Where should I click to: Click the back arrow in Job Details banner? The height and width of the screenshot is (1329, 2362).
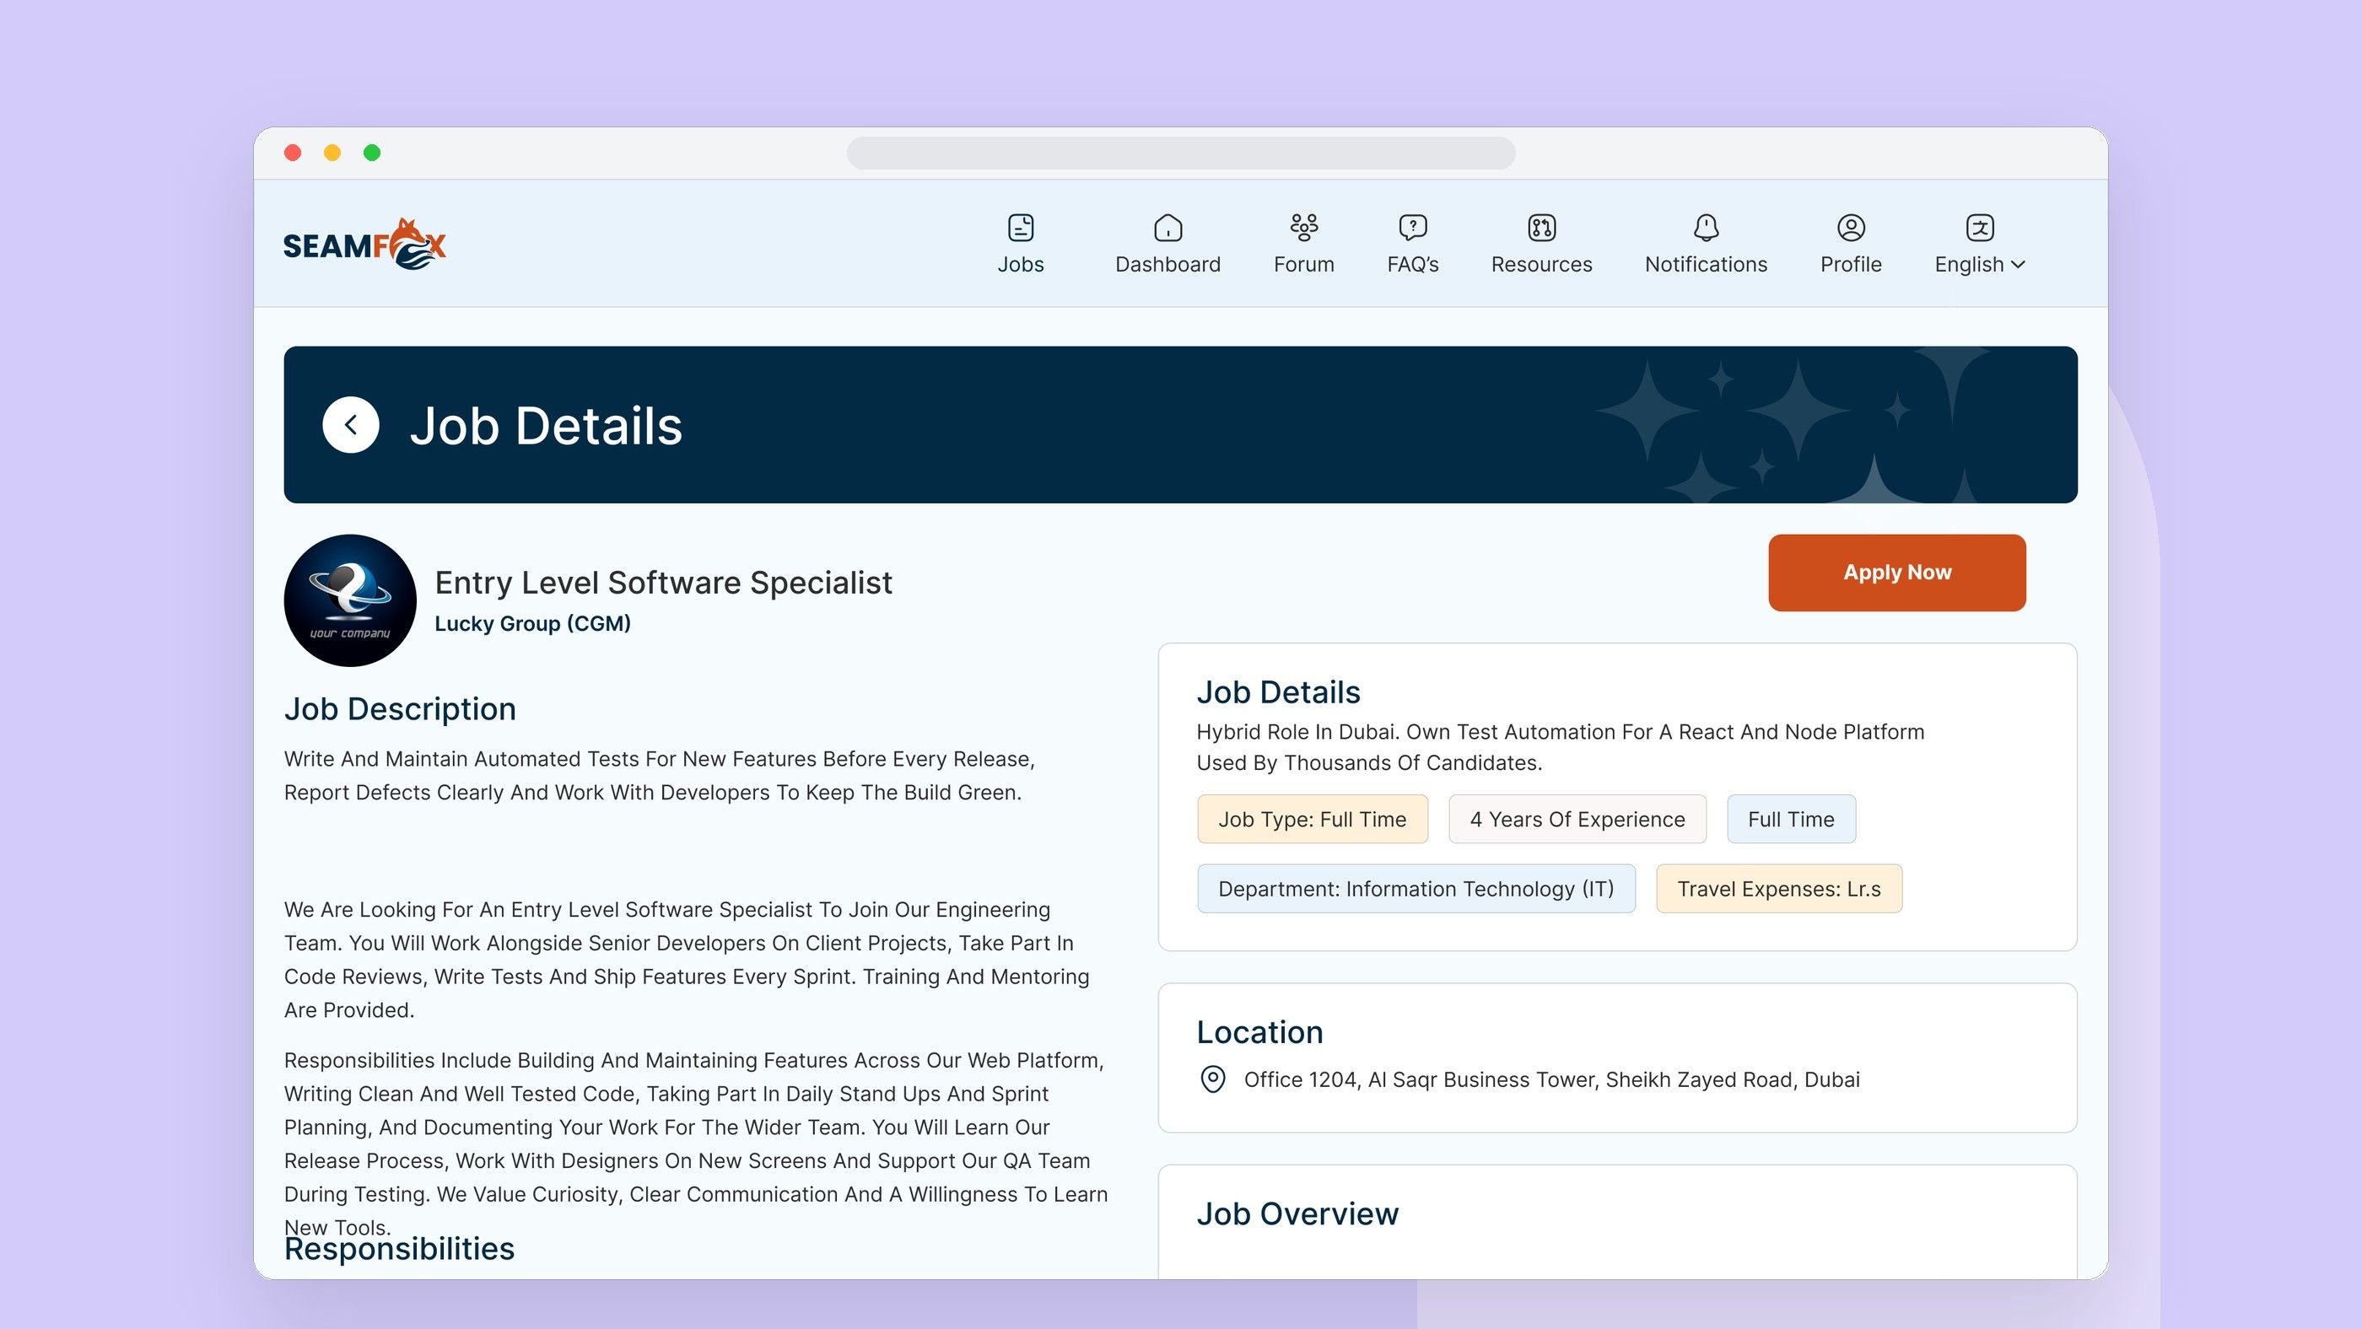click(x=350, y=424)
